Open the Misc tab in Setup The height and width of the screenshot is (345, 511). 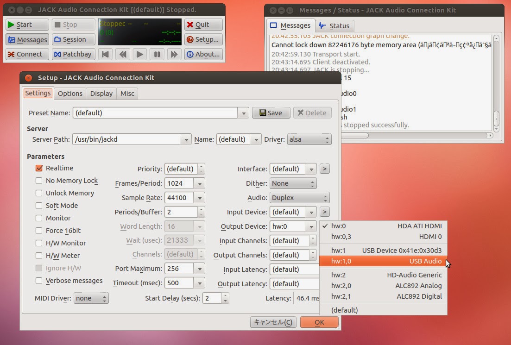click(127, 94)
